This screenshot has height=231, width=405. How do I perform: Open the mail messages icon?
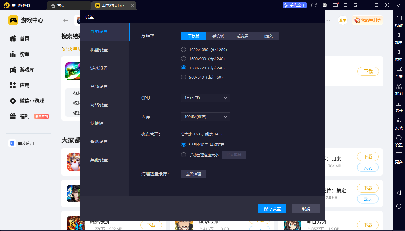point(335,5)
